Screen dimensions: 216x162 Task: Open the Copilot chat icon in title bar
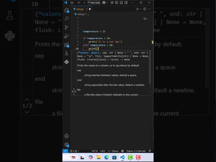(104, 3)
